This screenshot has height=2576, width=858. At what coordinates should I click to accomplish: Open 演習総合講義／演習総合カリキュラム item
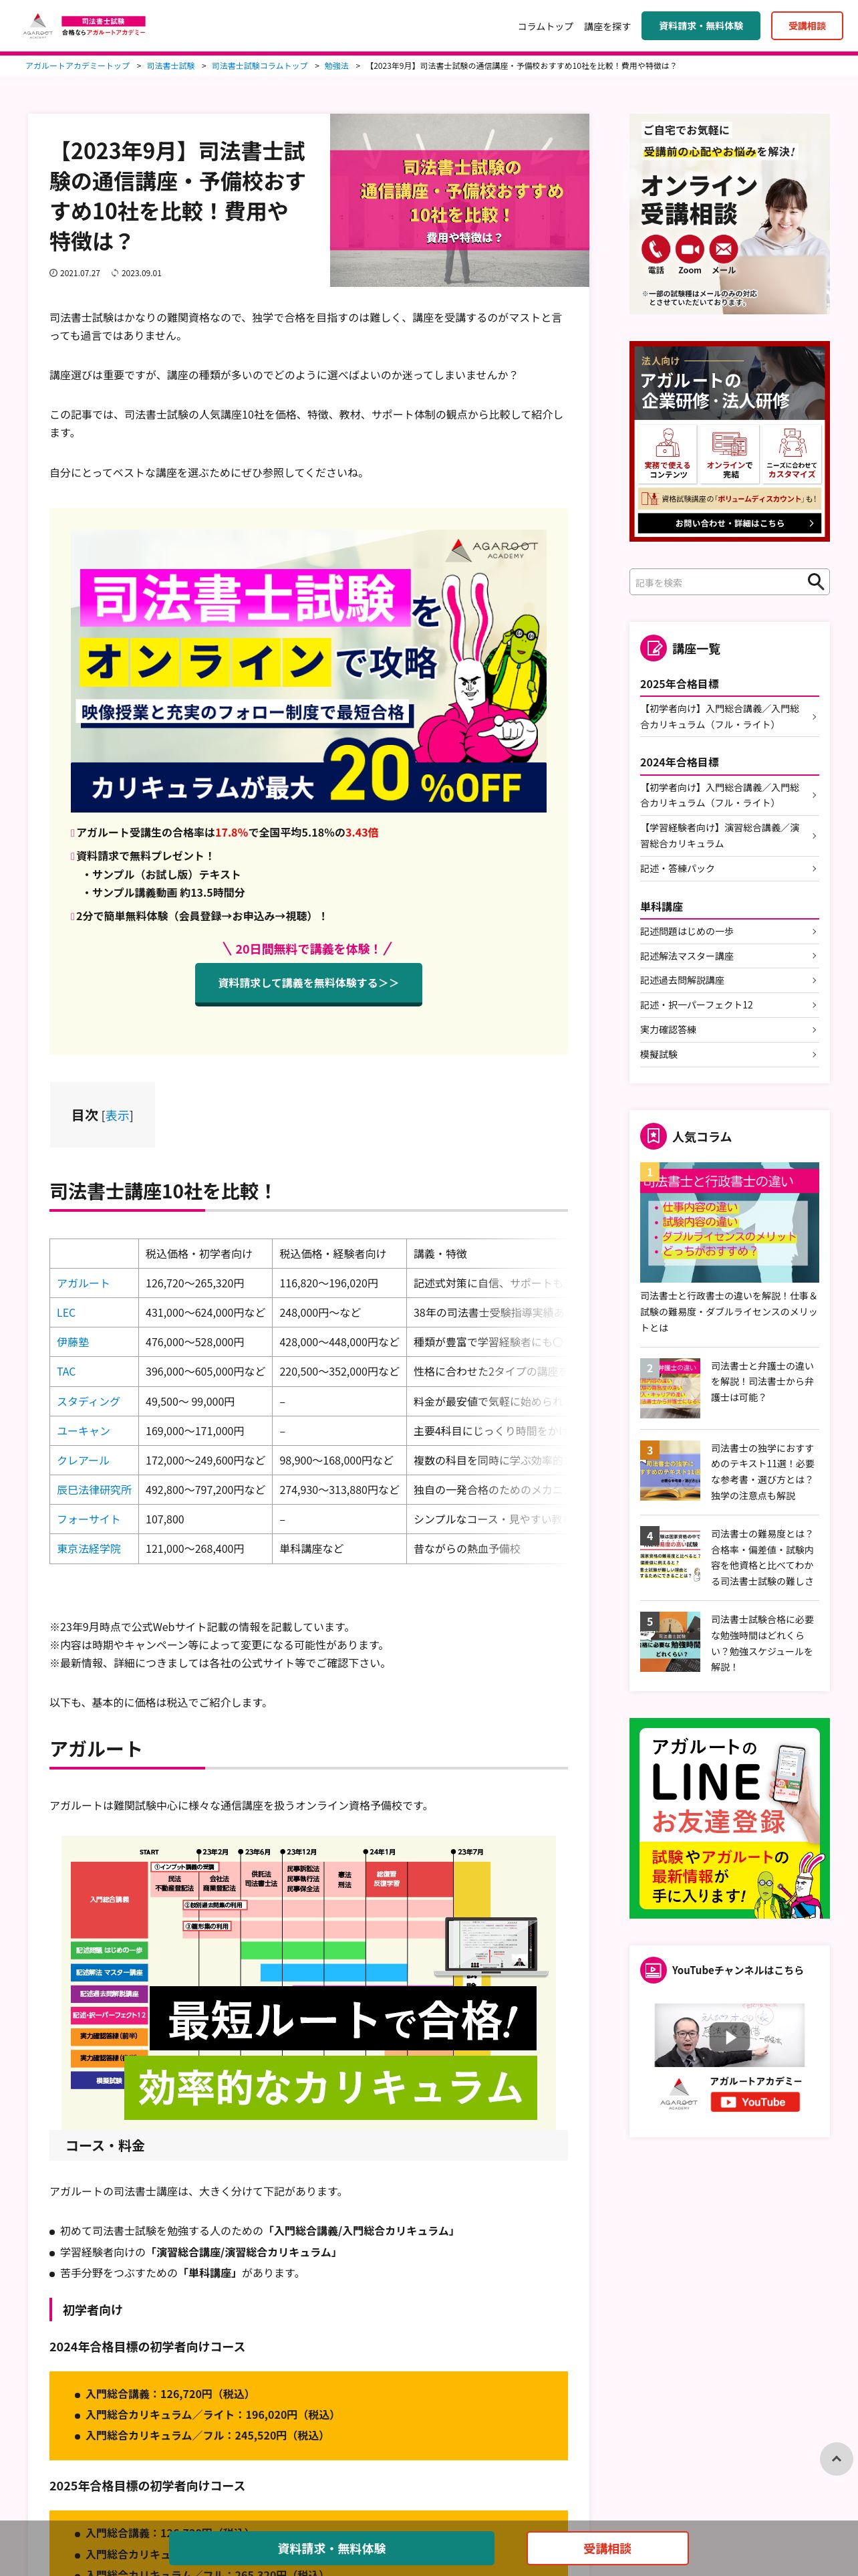(729, 835)
